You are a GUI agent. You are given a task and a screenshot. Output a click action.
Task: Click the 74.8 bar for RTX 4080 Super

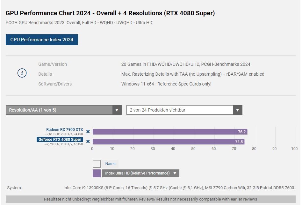point(169,142)
